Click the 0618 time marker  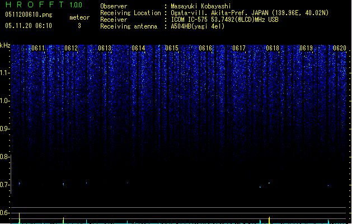pos(273,48)
